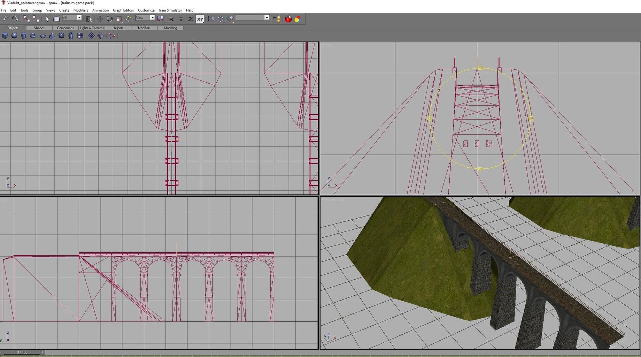
Task: Select the Rotate transform tool
Action: pyautogui.click(x=109, y=19)
